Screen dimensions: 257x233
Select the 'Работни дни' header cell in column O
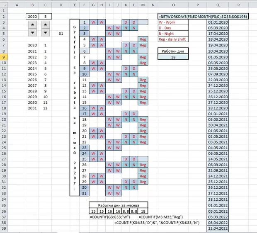[173, 51]
